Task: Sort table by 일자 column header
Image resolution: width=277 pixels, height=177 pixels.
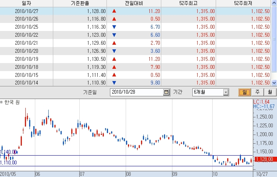Action: pyautogui.click(x=26, y=3)
